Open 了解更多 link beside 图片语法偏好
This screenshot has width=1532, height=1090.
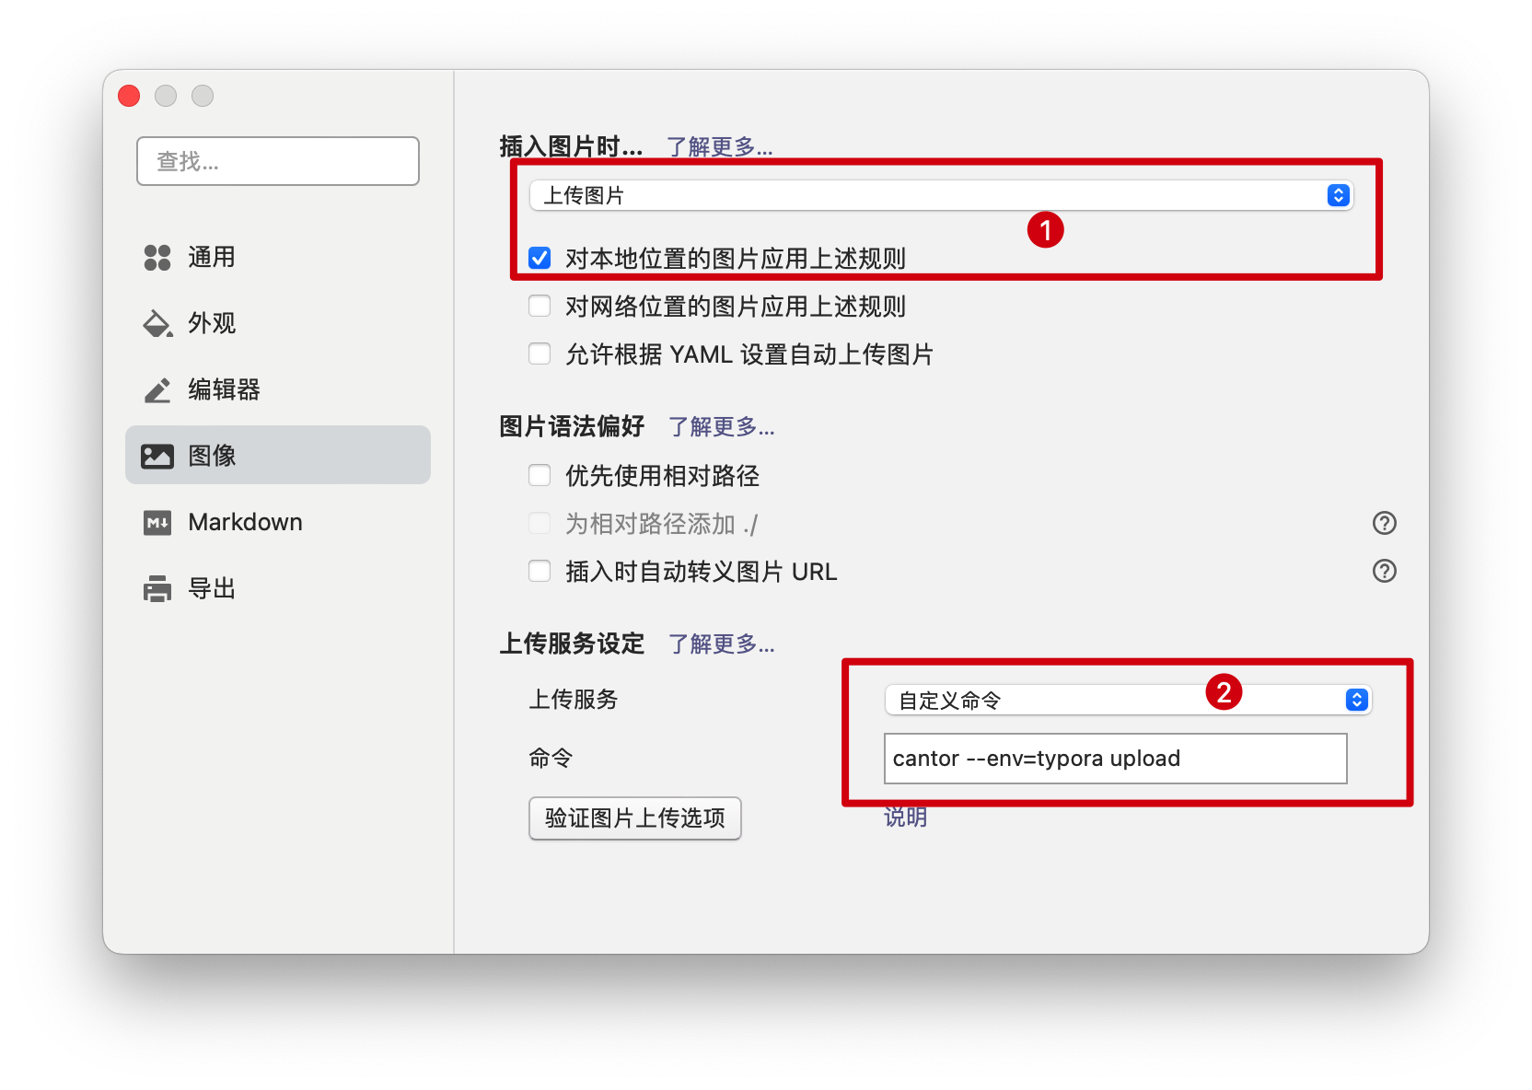(x=721, y=426)
